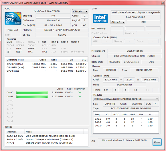Click the Interface column header in Drives
The image size is (166, 151).
coord(15,132)
